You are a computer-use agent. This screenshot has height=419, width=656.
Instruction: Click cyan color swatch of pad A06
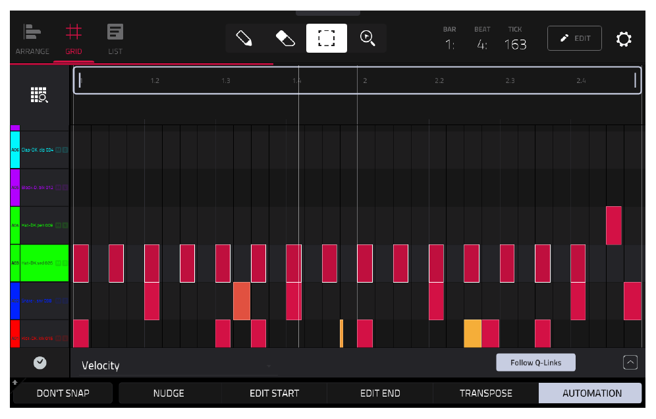tap(15, 150)
